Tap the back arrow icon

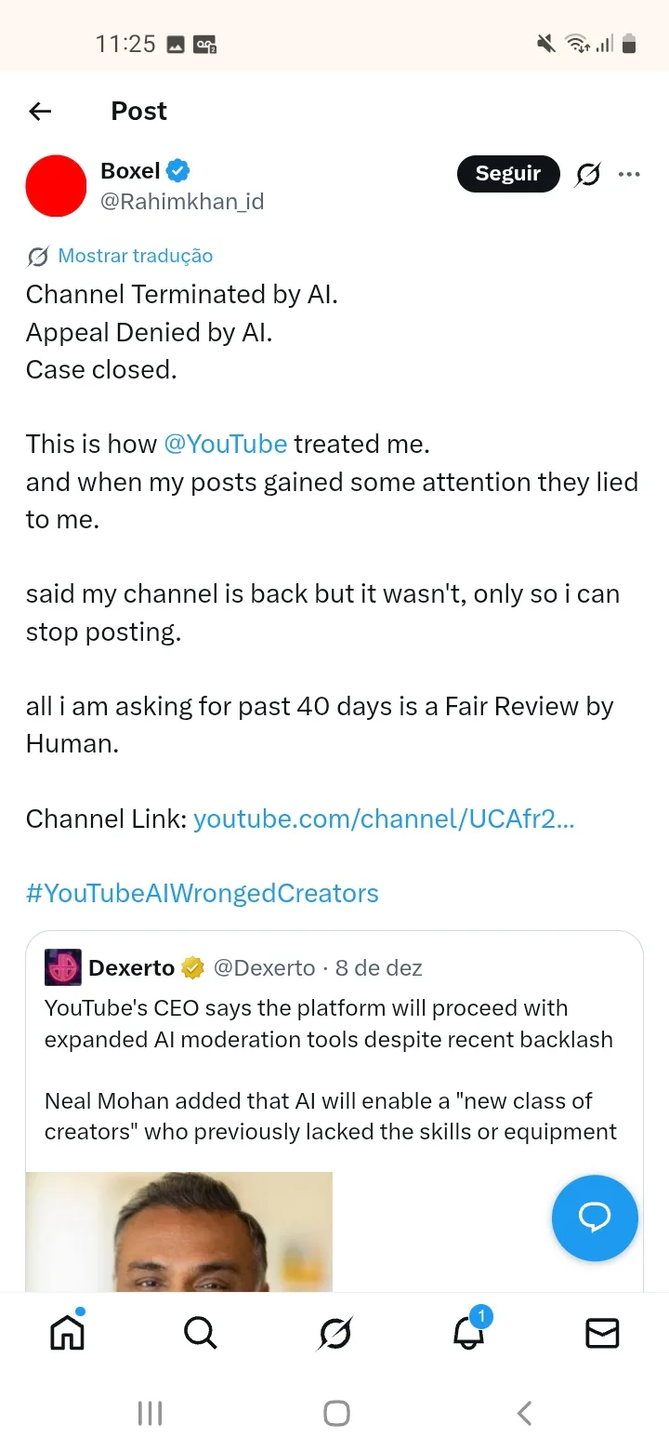40,112
